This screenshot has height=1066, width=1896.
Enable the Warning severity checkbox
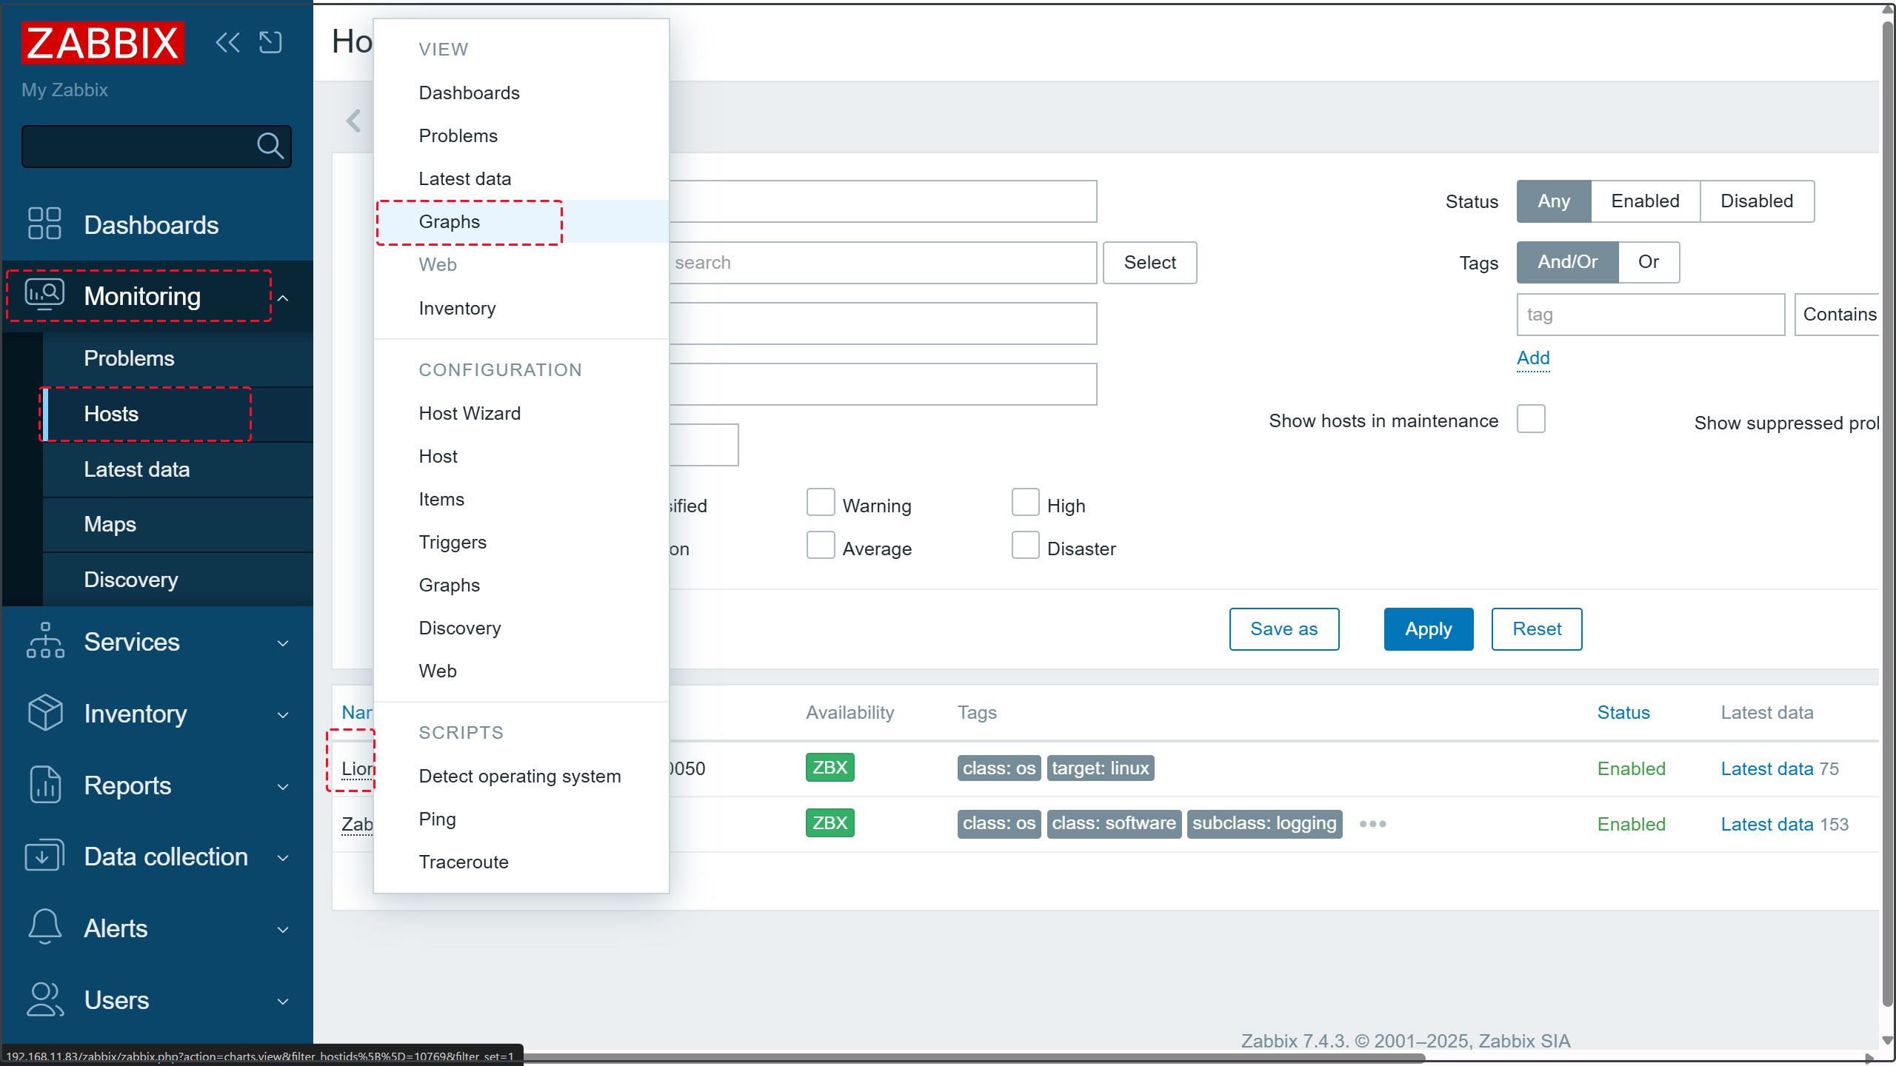pyautogui.click(x=820, y=503)
